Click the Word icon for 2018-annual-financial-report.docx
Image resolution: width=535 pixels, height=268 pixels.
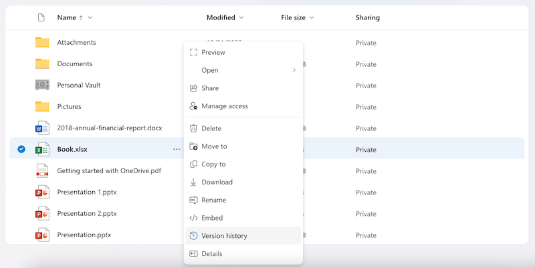click(42, 128)
